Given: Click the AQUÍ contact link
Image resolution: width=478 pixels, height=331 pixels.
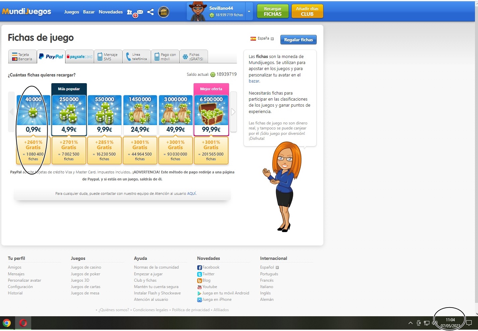Looking at the screenshot, I should [x=191, y=194].
